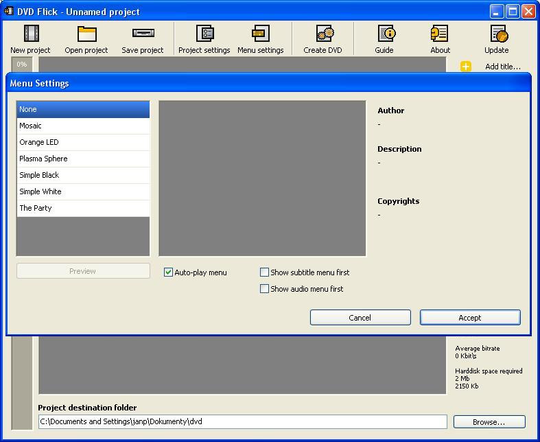Click the Save project icon
Image resolution: width=540 pixels, height=442 pixels.
(x=143, y=33)
